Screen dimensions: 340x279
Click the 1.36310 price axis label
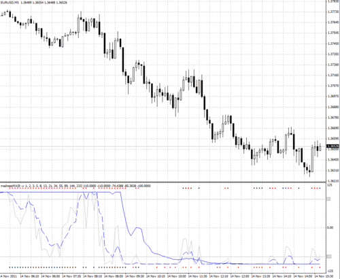click(333, 170)
